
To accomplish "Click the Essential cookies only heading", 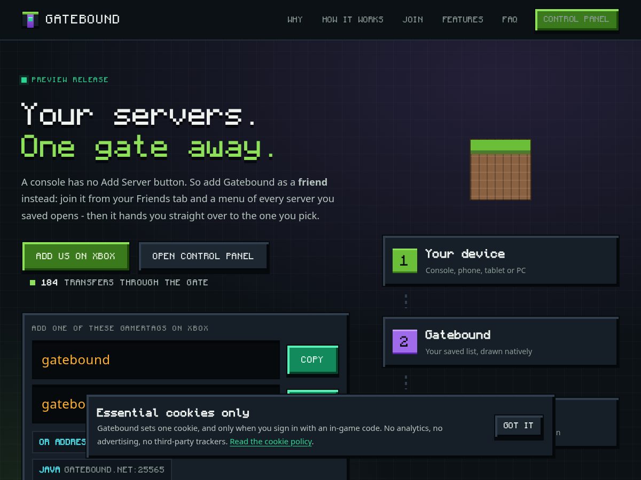I will pos(173,413).
